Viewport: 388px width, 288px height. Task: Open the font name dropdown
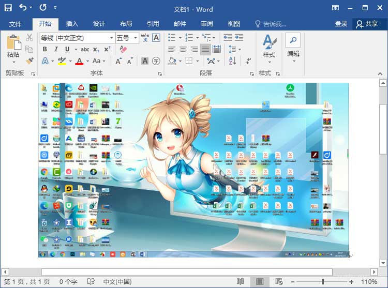(111, 38)
